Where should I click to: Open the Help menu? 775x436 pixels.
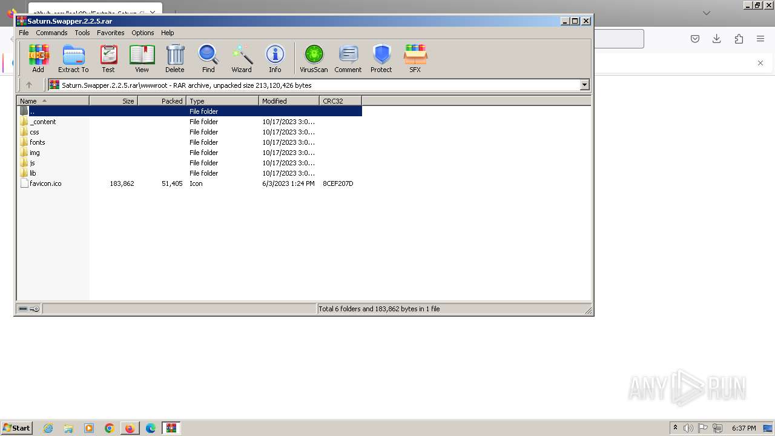pyautogui.click(x=168, y=33)
